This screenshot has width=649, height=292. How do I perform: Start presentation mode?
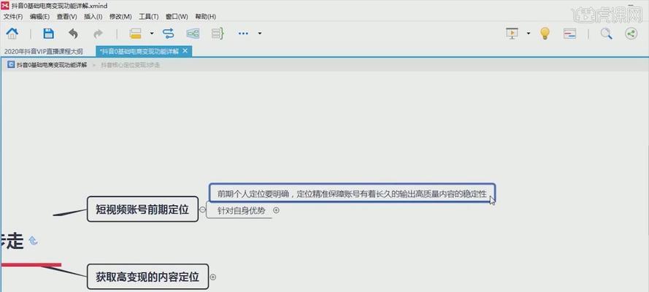[512, 34]
